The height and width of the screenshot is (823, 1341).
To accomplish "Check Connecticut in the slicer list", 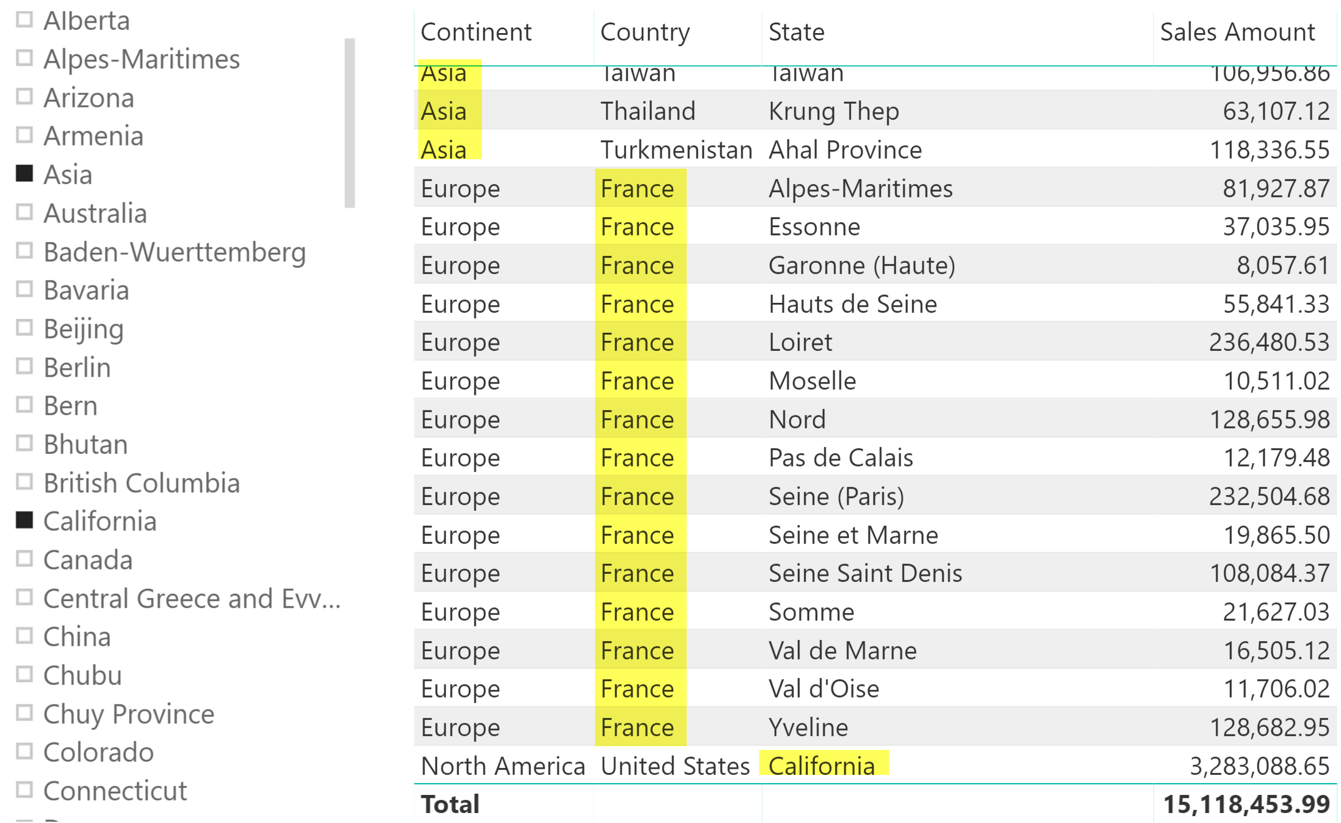I will 24,791.
